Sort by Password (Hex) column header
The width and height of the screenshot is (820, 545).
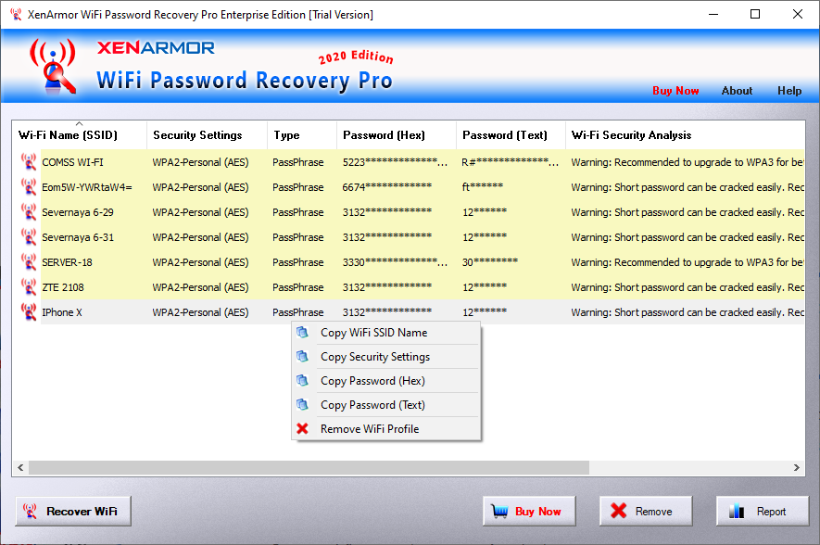(397, 135)
